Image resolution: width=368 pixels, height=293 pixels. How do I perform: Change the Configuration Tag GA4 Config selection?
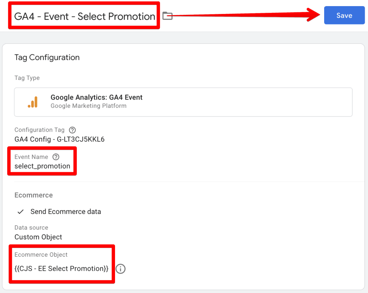click(x=59, y=139)
